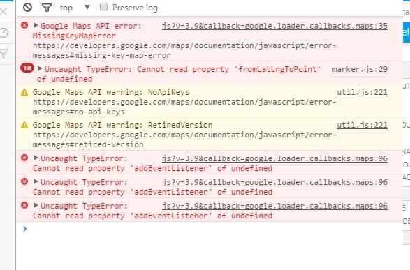Screen dimensions: 410x270
Task: Click the URL ending in no-api-keys
Action: [x=184, y=107]
